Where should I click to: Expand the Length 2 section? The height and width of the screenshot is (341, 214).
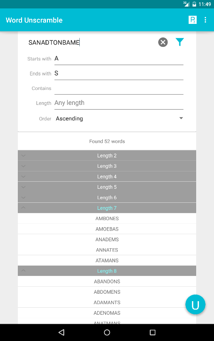click(107, 156)
